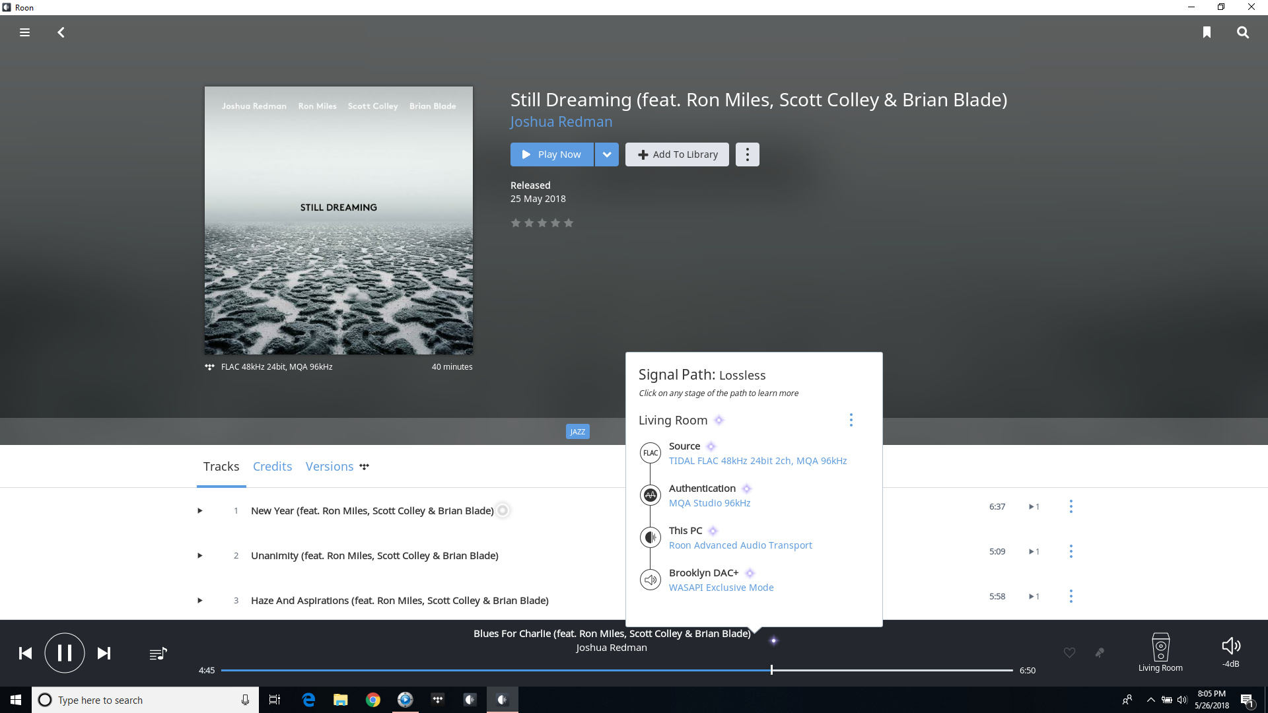The height and width of the screenshot is (713, 1268).
Task: Open options menu for 5:09 track
Action: click(1071, 551)
